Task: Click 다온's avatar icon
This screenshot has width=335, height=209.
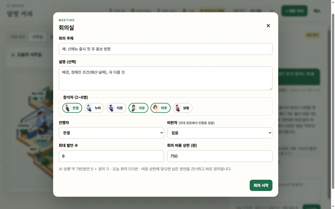Action: pos(111,108)
